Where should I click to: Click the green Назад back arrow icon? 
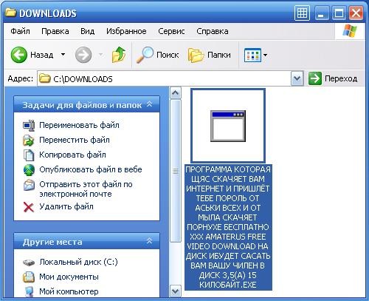pos(18,55)
